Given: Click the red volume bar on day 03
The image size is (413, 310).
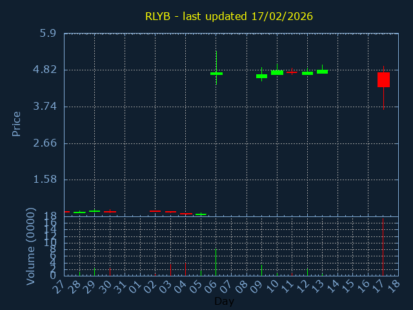Looking at the screenshot, I should pyautogui.click(x=170, y=270).
